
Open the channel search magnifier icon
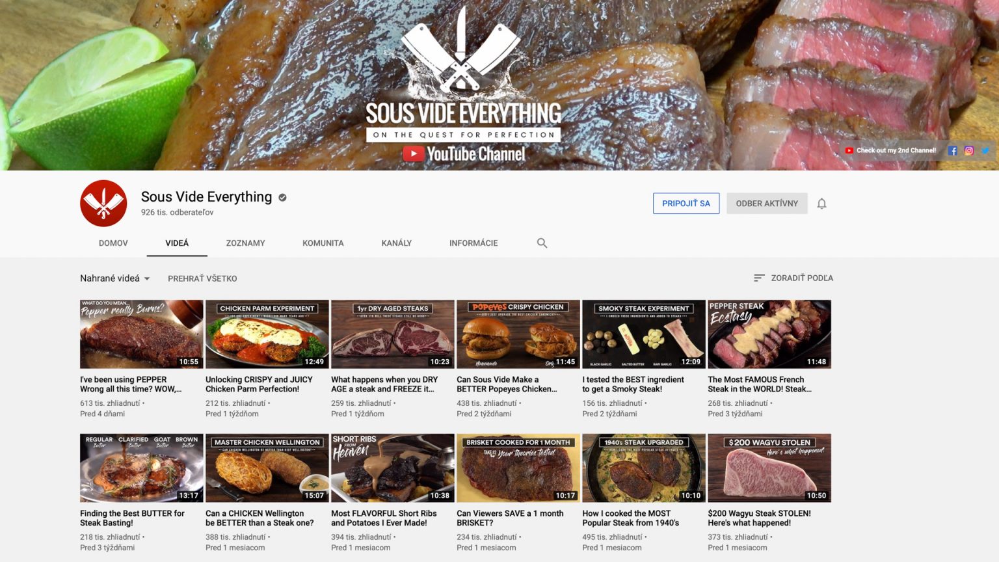point(542,243)
